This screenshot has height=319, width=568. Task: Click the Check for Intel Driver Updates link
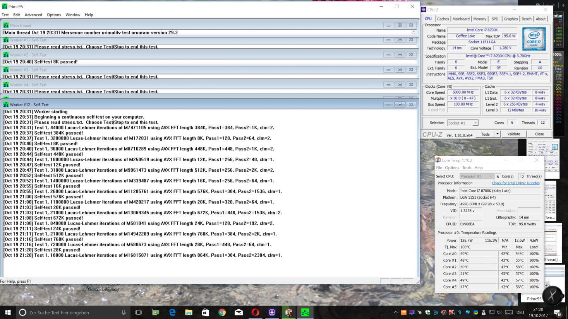[516, 183]
